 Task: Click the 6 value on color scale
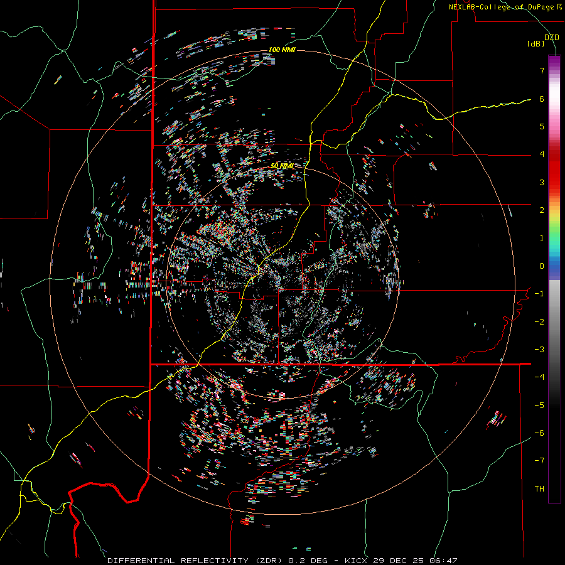[x=542, y=99]
